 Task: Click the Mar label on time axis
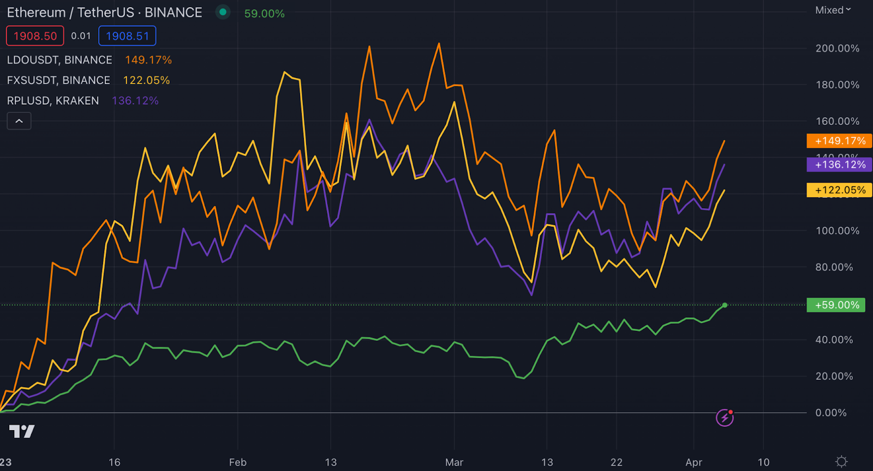point(454,462)
